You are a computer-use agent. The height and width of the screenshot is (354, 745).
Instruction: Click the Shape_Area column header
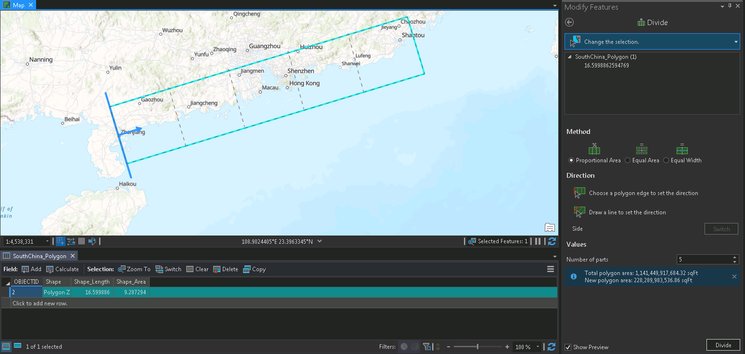[x=131, y=282]
